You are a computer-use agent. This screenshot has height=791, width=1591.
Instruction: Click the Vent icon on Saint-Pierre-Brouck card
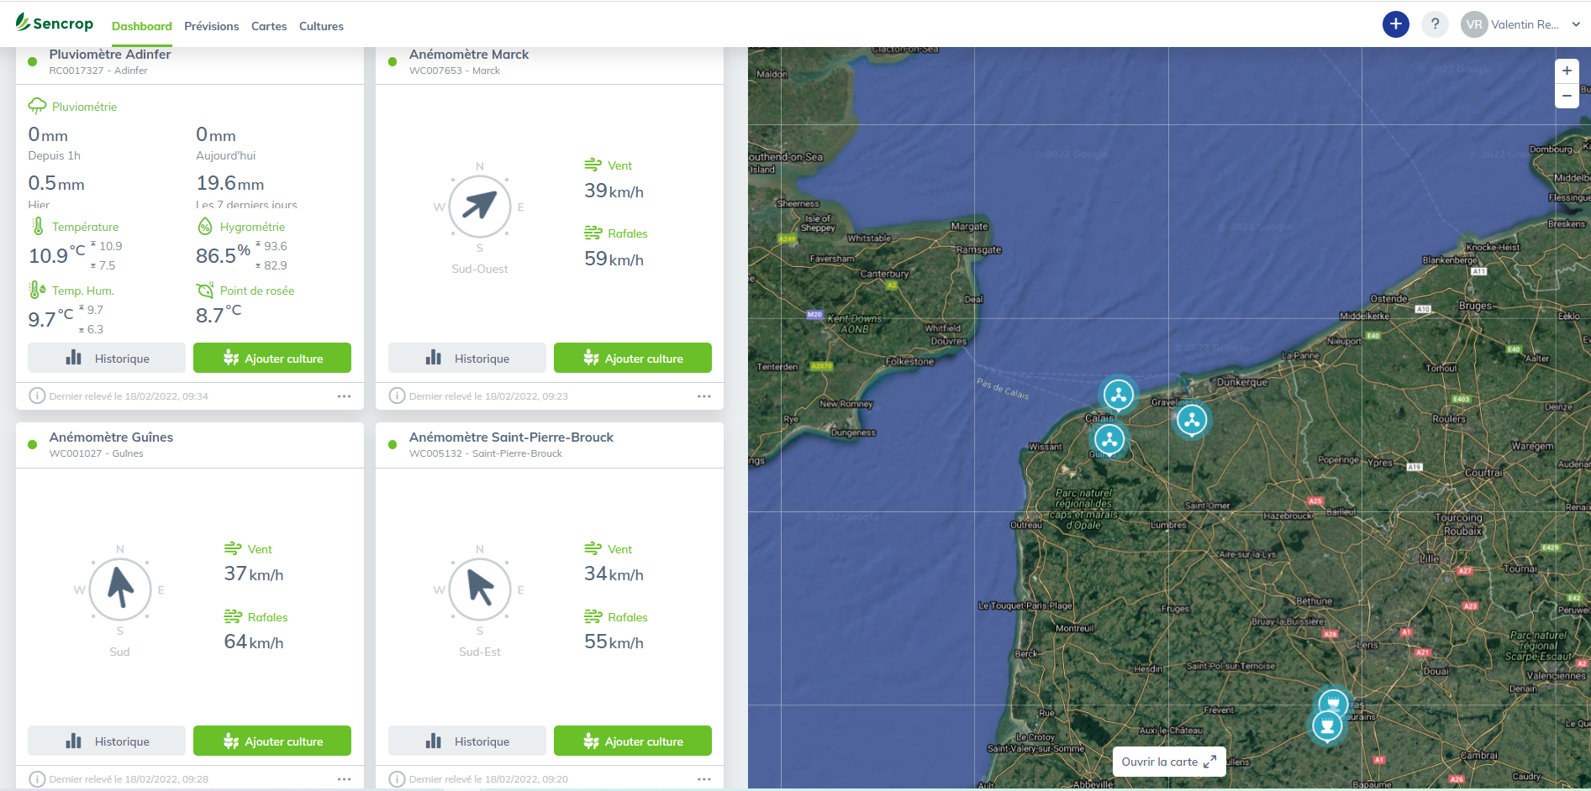tap(593, 548)
